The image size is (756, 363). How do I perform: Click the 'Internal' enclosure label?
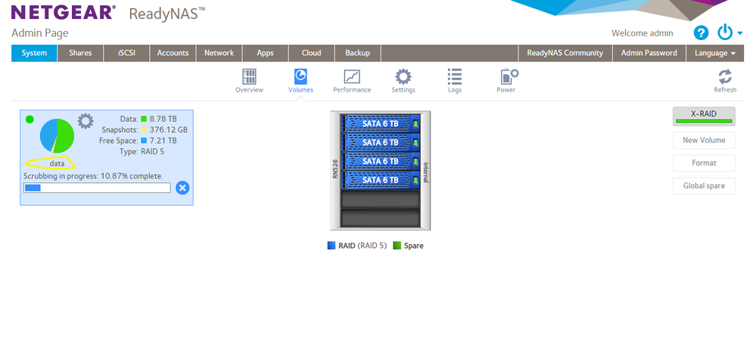426,172
